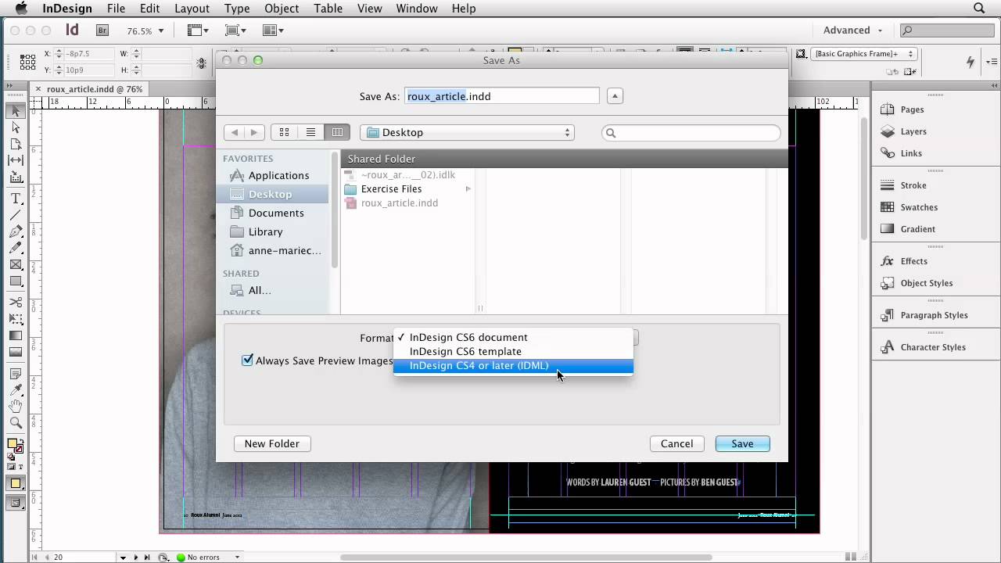Expand the Exercise Files folder arrow
Image resolution: width=1001 pixels, height=563 pixels.
(x=468, y=189)
